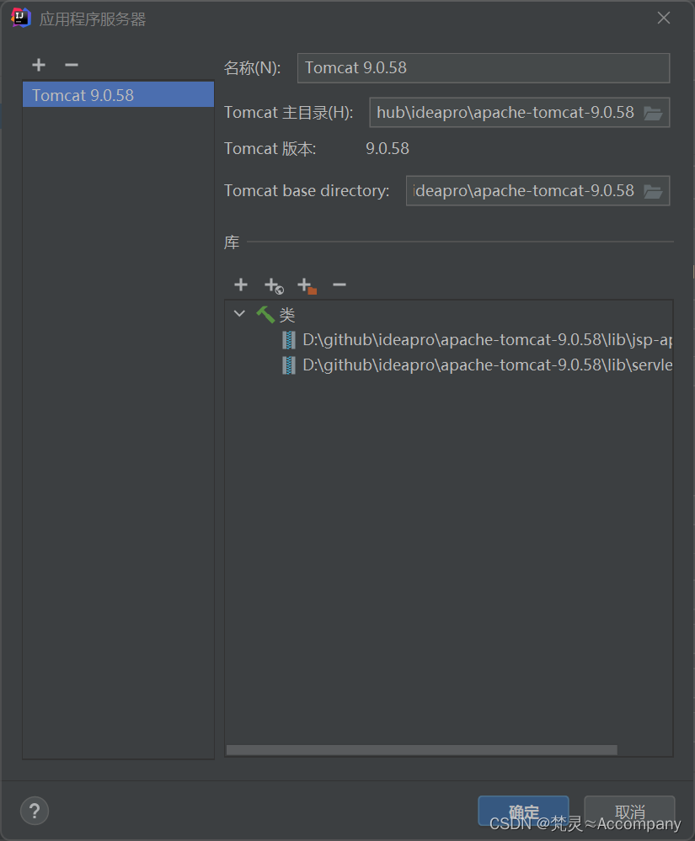Screen dimensions: 695x841
Task: Add library directory with folder plus icon
Action: 307,285
